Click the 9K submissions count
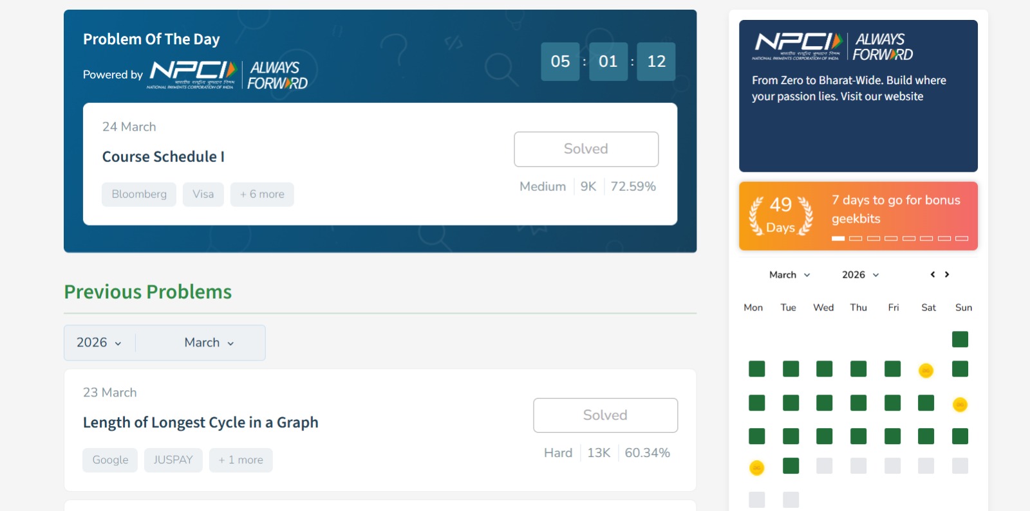The image size is (1030, 511). 588,186
